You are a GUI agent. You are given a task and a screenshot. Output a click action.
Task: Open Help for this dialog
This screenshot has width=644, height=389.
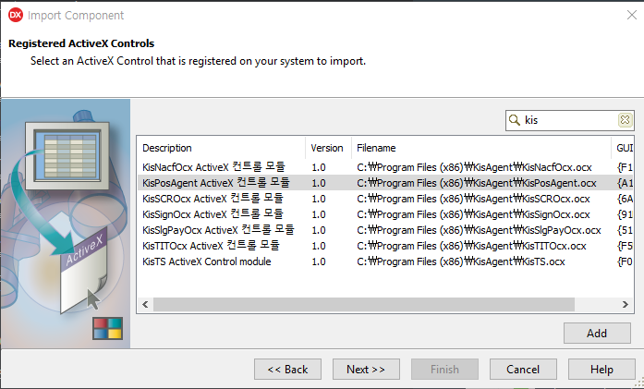coord(601,370)
